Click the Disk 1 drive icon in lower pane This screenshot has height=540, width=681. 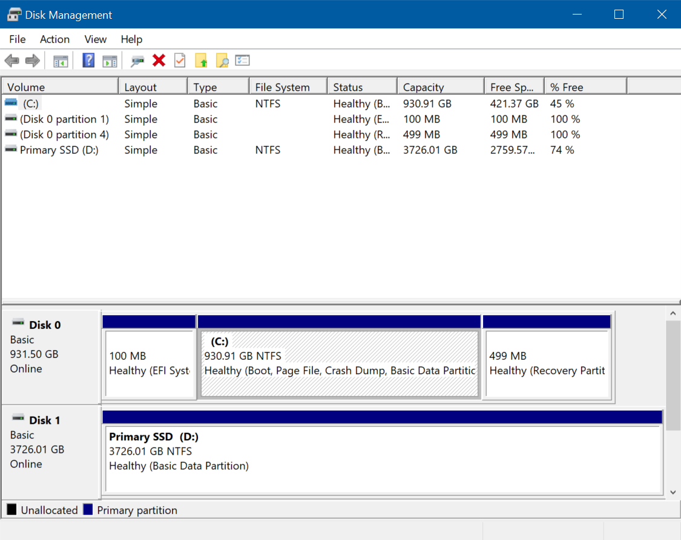click(x=18, y=418)
